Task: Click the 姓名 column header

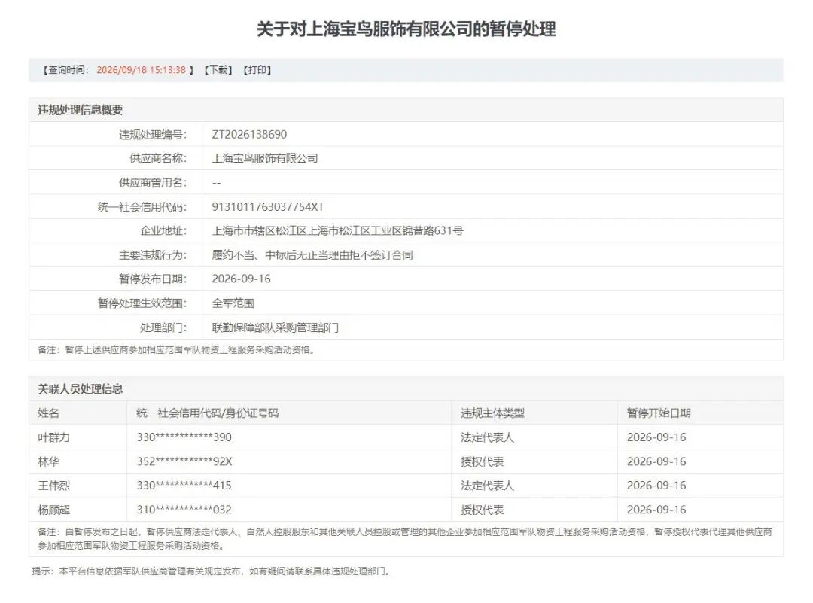Action: [48, 413]
